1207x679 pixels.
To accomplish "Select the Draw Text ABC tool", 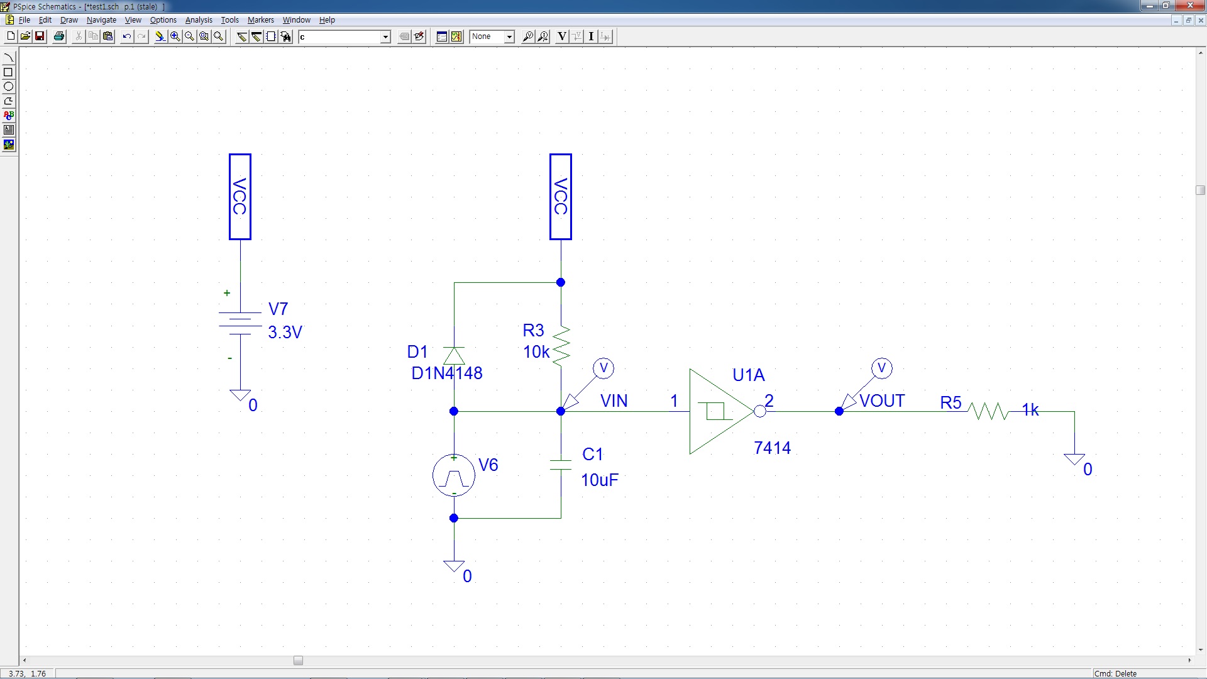I will [9, 116].
